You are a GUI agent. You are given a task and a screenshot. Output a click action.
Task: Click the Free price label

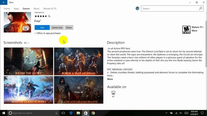coord(38,21)
